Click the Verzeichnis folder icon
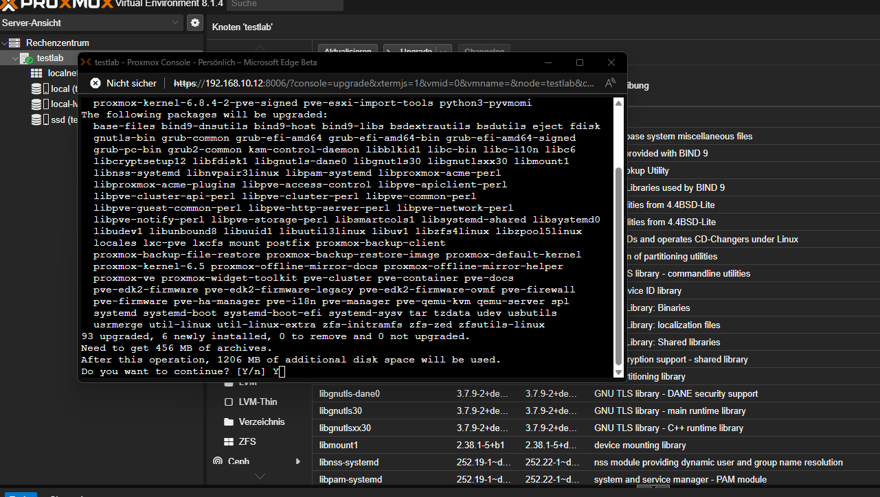880x497 pixels. tap(229, 421)
